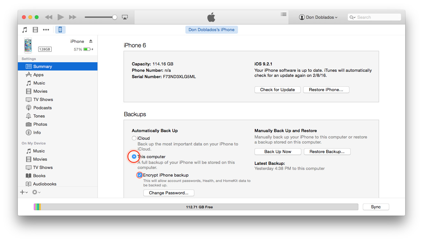
Task: Open Podcasts in the sidebar
Action: pyautogui.click(x=58, y=108)
